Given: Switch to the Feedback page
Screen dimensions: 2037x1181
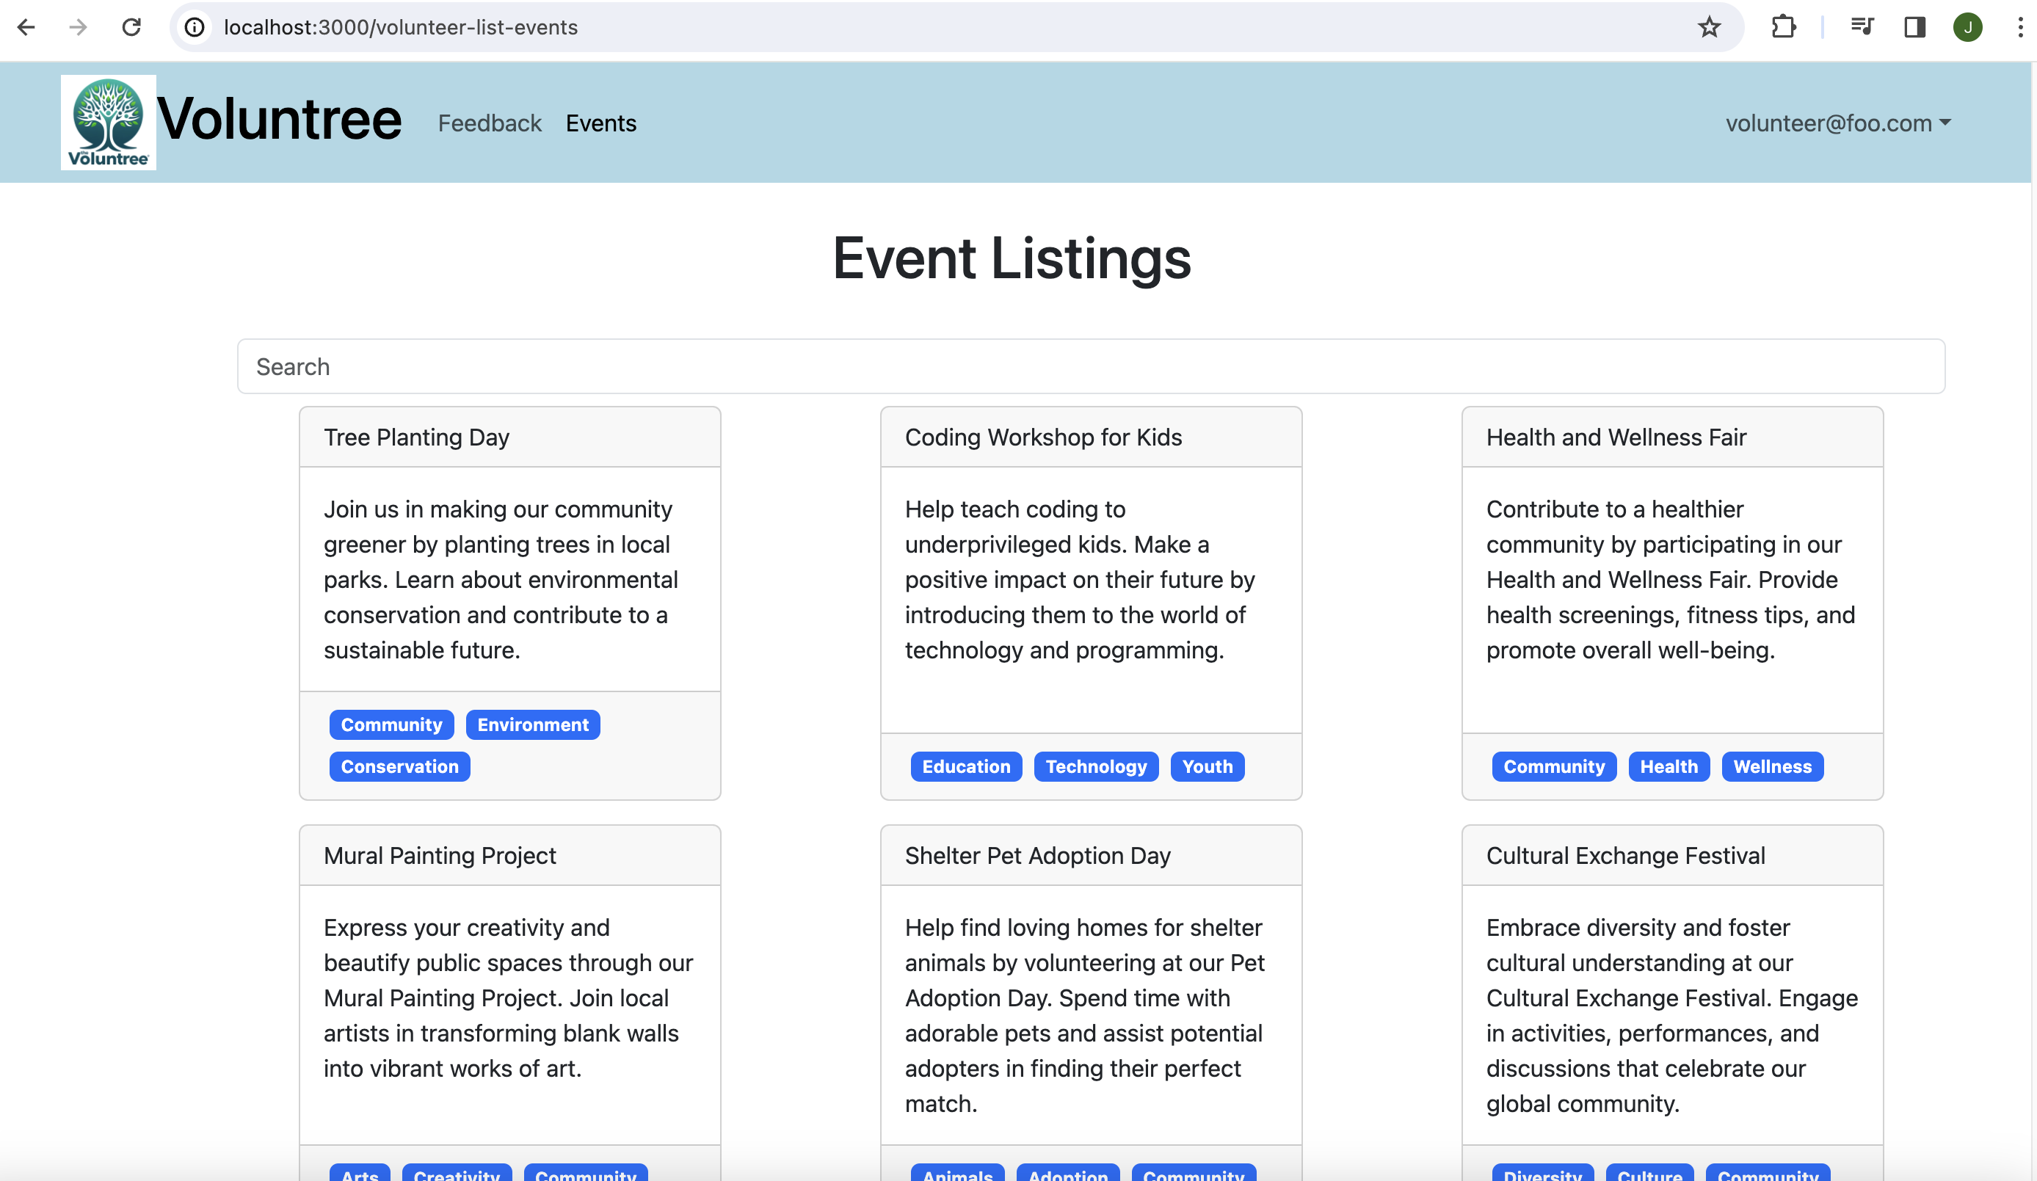Looking at the screenshot, I should click(490, 123).
